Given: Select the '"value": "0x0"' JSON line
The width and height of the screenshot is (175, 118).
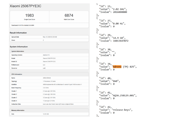Looking at the screenshot, I should [x=109, y=81].
